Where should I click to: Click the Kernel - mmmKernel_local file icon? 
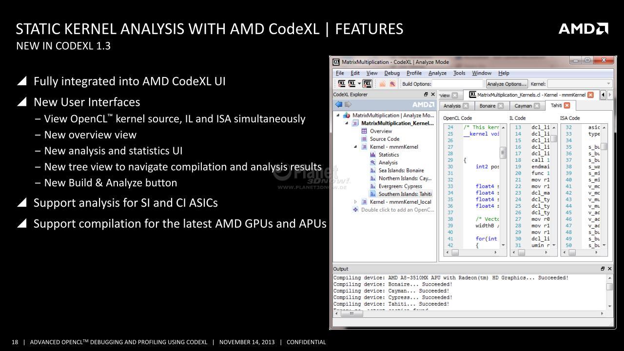point(364,202)
